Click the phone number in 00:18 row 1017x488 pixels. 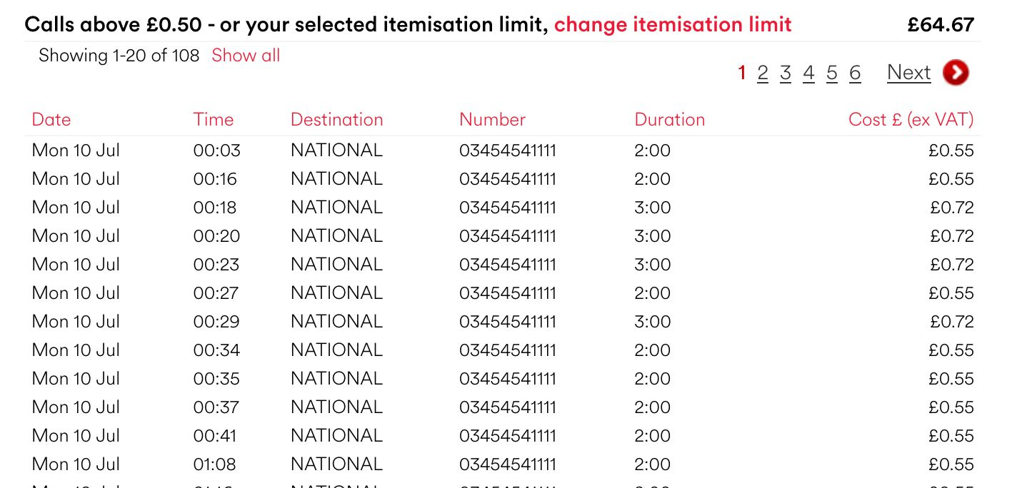pyautogui.click(x=508, y=208)
